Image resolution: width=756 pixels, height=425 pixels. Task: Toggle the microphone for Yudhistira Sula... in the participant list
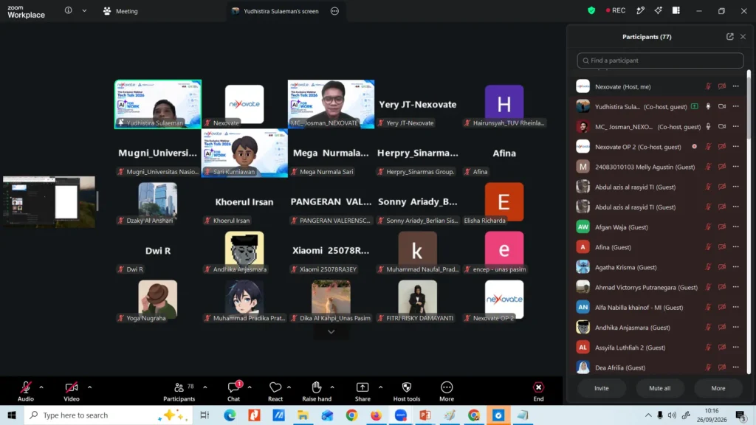point(708,106)
